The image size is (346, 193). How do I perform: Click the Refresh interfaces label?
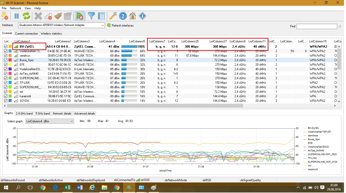[123, 26]
